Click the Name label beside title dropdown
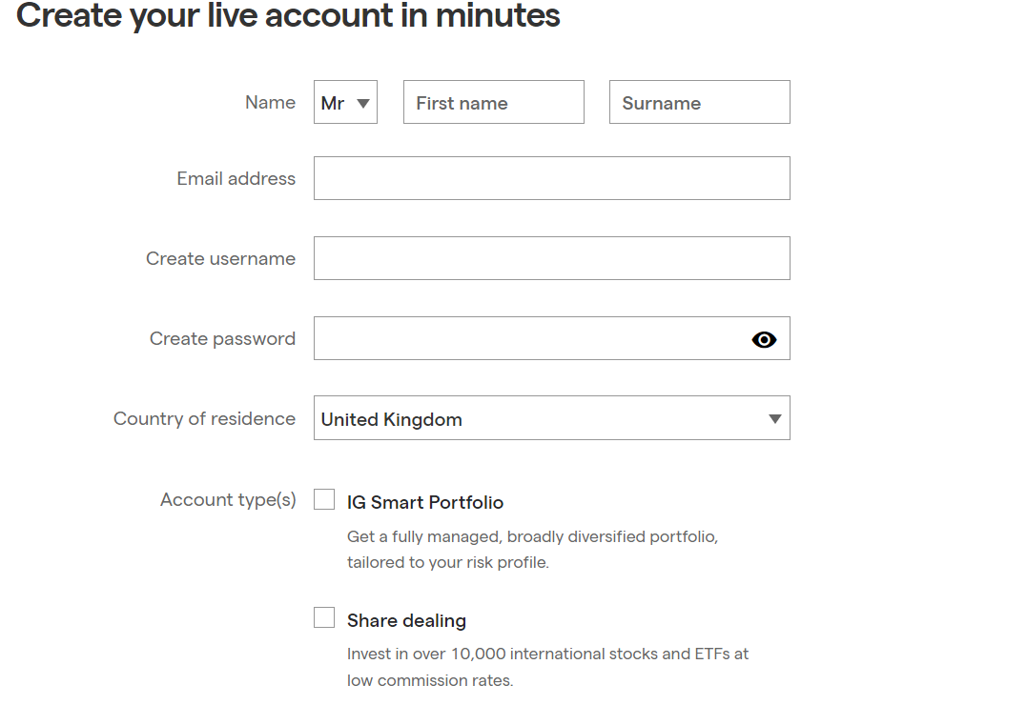The image size is (1027, 705). pyautogui.click(x=270, y=103)
